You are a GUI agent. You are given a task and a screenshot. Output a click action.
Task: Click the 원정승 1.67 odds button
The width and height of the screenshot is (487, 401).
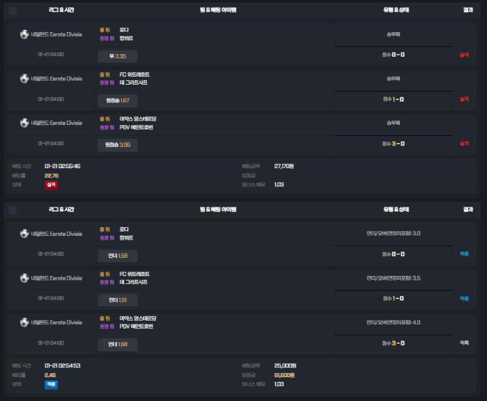(117, 101)
